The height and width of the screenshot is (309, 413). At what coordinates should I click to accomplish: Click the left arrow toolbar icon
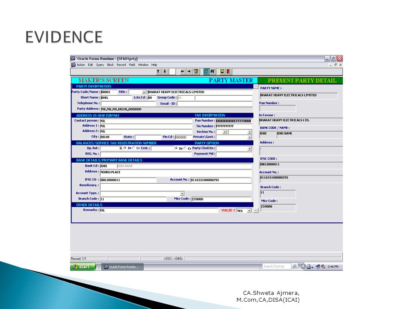(x=182, y=72)
